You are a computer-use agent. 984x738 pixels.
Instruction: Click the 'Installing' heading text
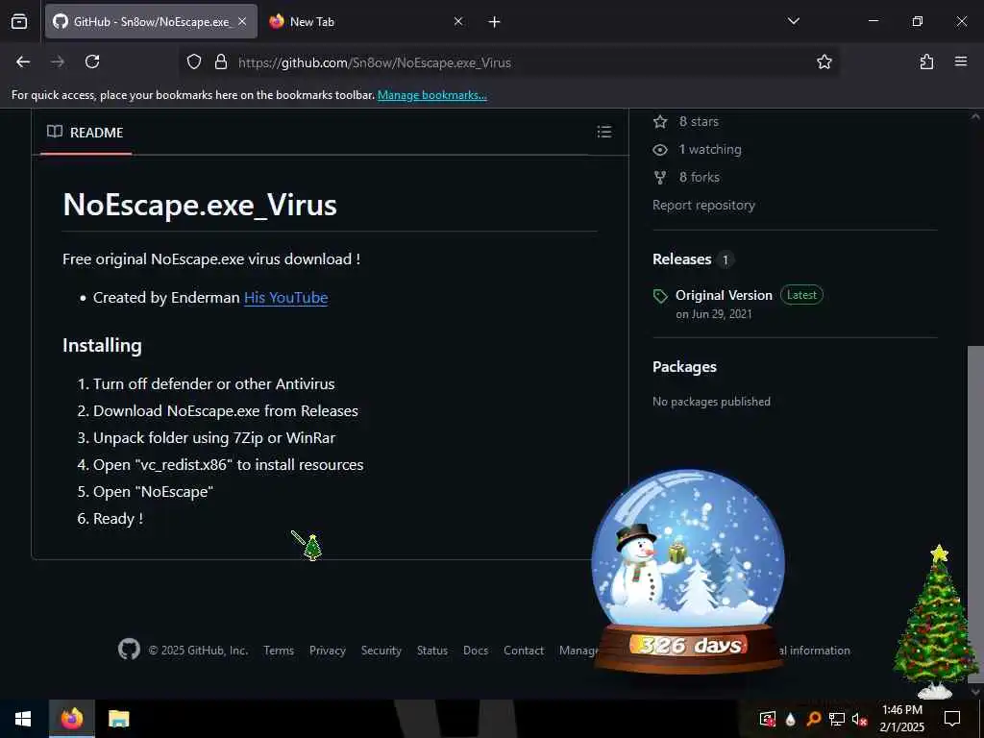[x=102, y=345]
